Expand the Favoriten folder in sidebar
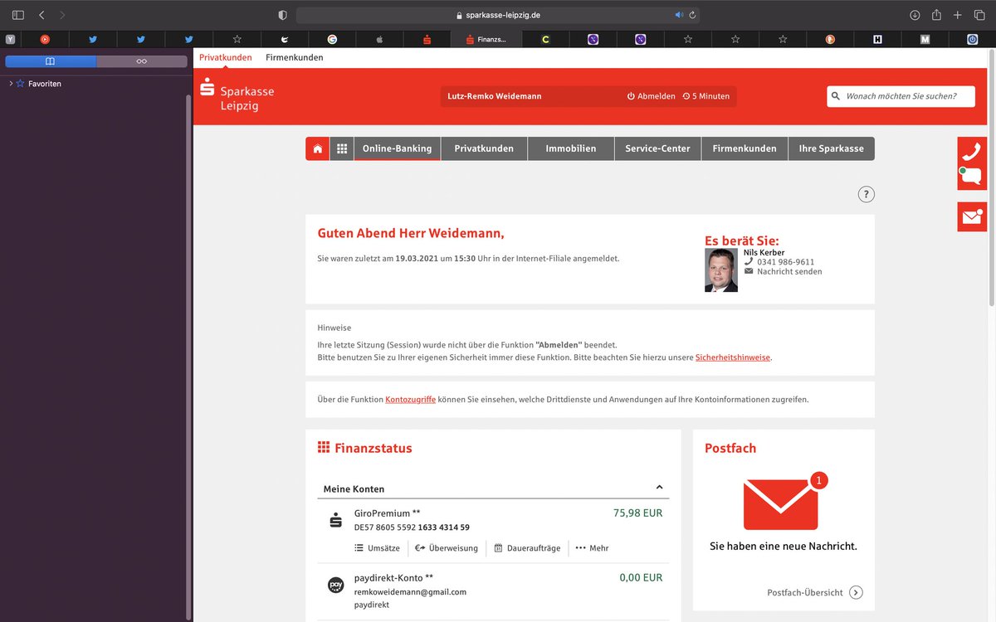The height and width of the screenshot is (622, 996). (x=10, y=84)
